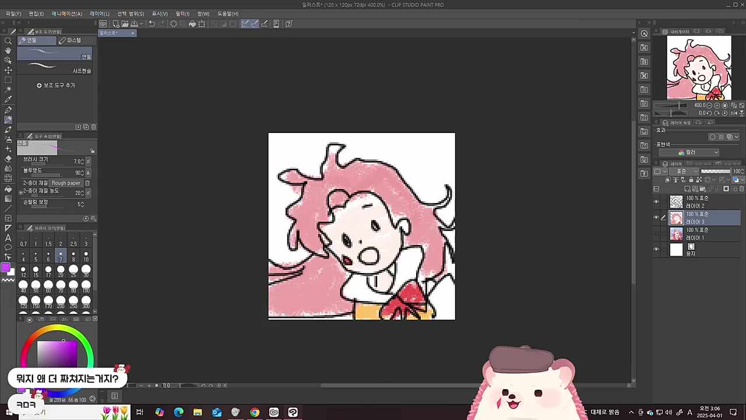Select the Rectangle selection tool
The width and height of the screenshot is (746, 420).
8,80
